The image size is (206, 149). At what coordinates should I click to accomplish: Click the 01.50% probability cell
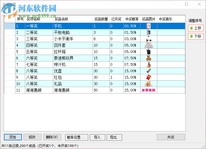tap(132, 32)
